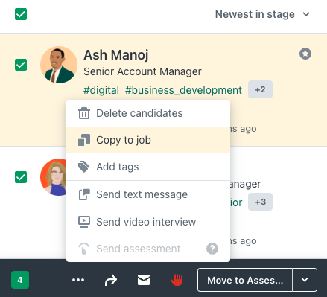
Task: Select Send text message option
Action: tap(148, 194)
